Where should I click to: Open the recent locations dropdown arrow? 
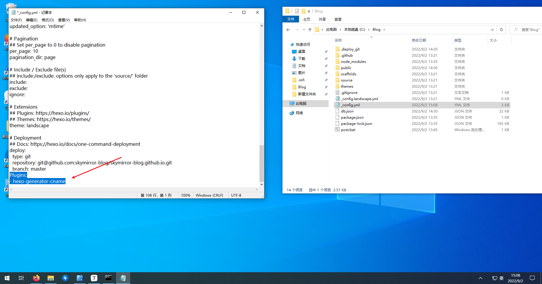point(304,30)
